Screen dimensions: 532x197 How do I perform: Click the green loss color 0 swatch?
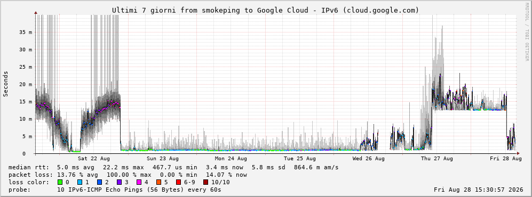60,183
